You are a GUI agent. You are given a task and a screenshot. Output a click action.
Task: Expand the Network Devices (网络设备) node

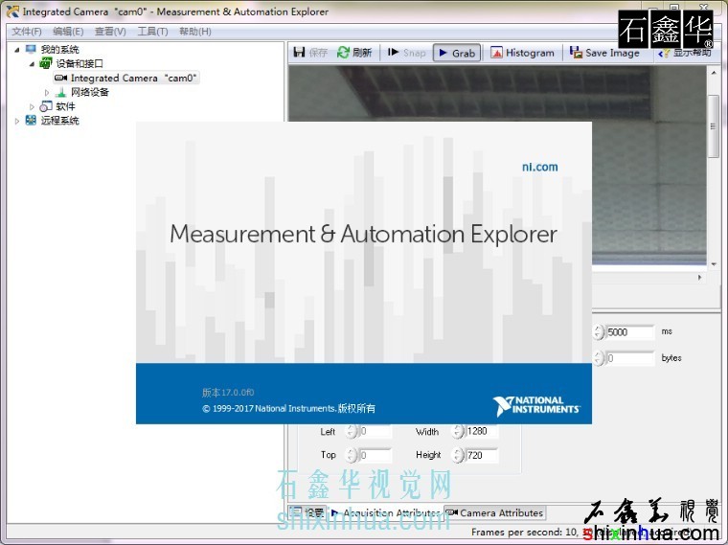tap(47, 92)
